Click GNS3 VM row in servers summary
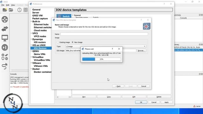The height and width of the screenshot is (114, 203). [x=188, y=50]
